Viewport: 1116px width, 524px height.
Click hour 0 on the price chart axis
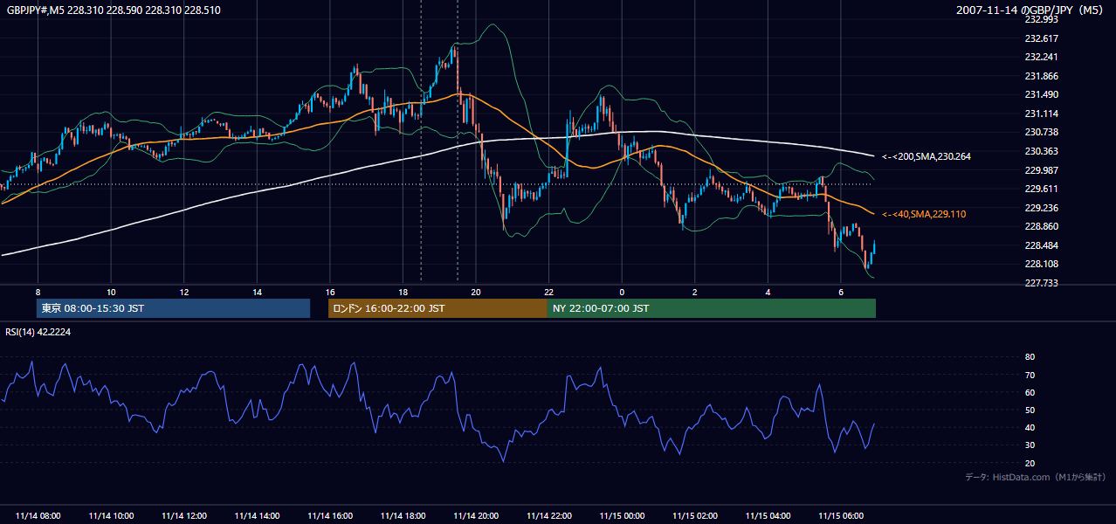pos(622,292)
